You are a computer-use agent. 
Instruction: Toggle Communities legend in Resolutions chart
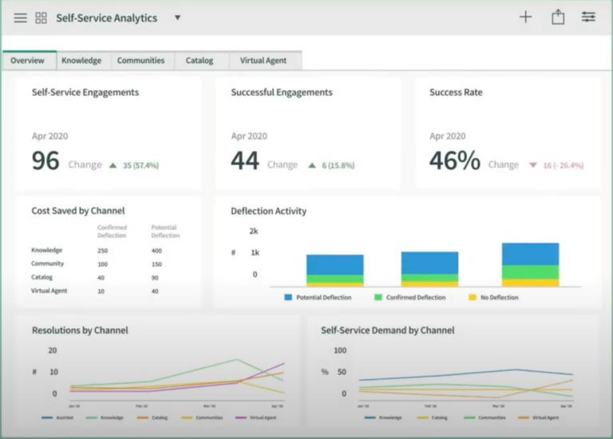[x=202, y=418]
